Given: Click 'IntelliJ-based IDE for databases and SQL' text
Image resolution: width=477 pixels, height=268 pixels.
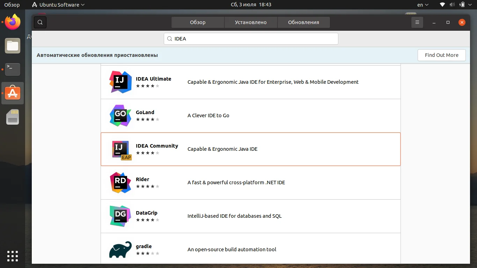Looking at the screenshot, I should [x=235, y=216].
